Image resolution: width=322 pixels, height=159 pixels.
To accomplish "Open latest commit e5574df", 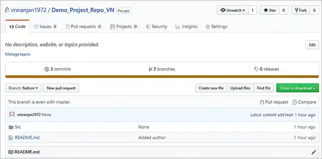I will coord(285,115).
